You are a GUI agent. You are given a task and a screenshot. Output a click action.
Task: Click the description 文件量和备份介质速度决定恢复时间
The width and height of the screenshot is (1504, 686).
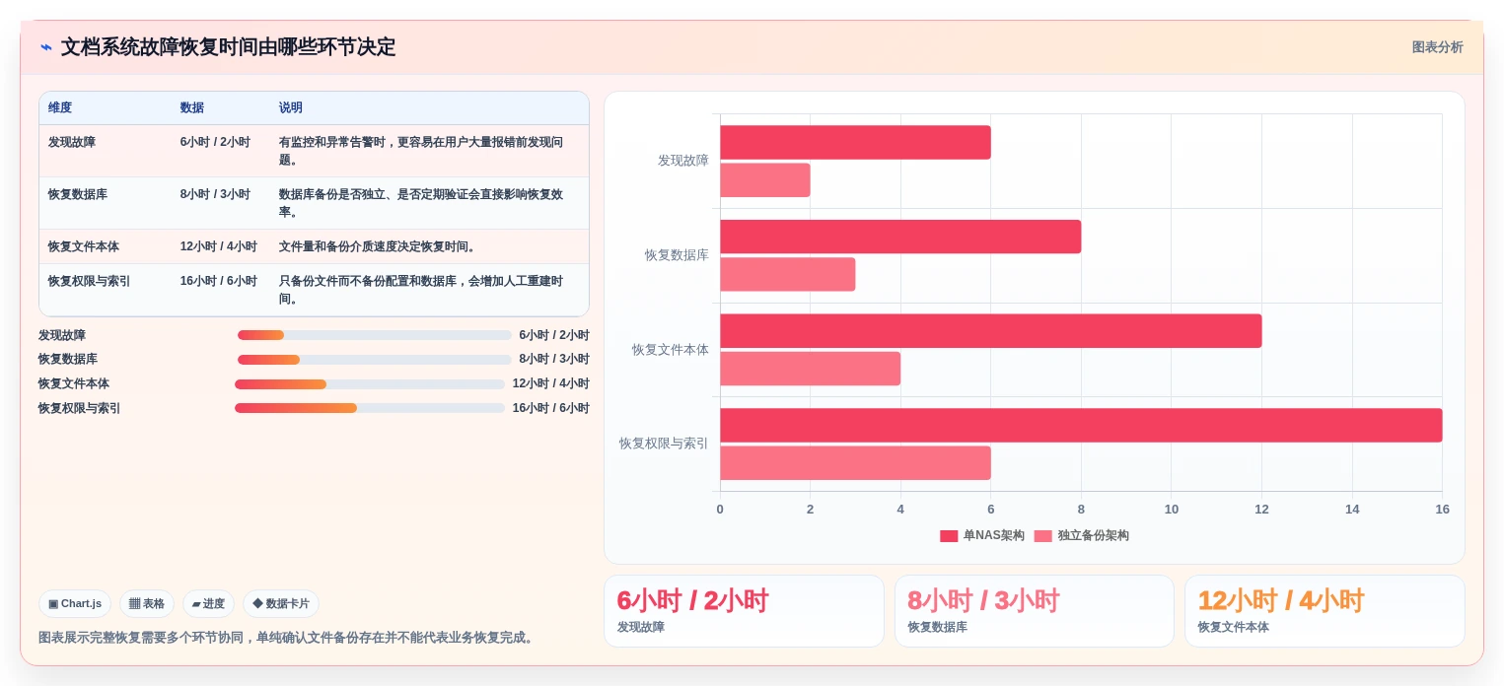(379, 246)
